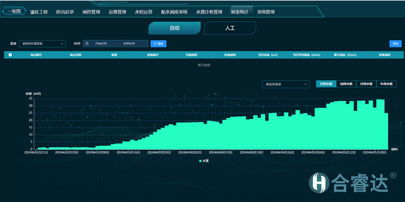Expand the 请选择渠道 dropdown above the chart
Viewport: 405px width, 202px height.
click(x=286, y=84)
